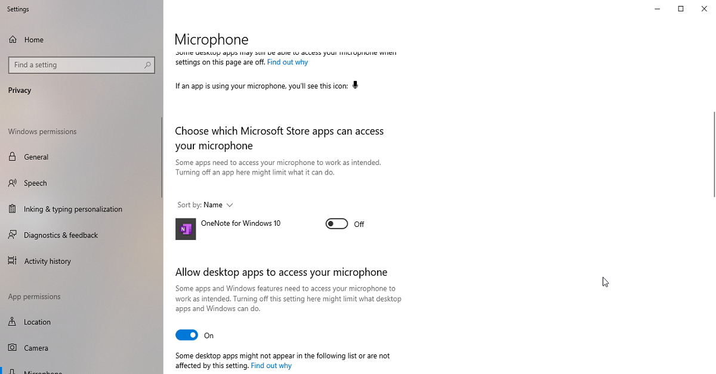Click inside the Find a setting field
Image resolution: width=716 pixels, height=374 pixels.
click(72, 64)
